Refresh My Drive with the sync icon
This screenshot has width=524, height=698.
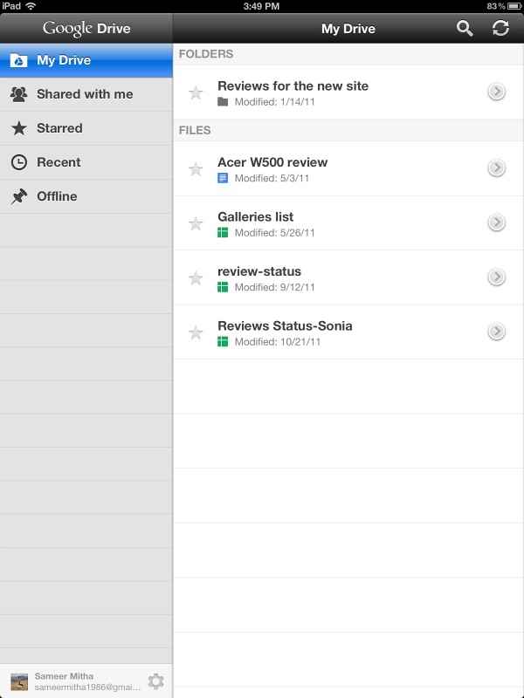[x=500, y=29]
